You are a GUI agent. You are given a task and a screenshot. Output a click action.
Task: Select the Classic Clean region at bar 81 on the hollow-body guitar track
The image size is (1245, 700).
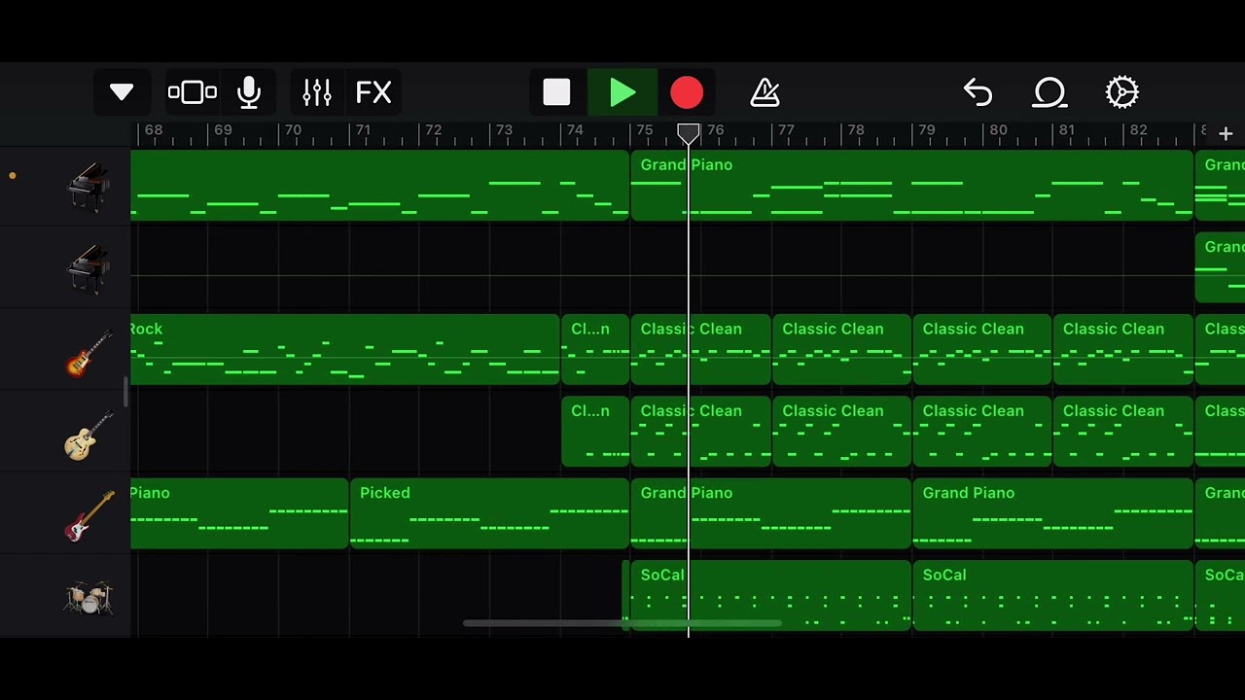point(1122,432)
